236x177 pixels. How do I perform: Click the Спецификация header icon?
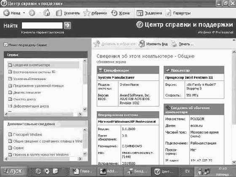click(100, 70)
